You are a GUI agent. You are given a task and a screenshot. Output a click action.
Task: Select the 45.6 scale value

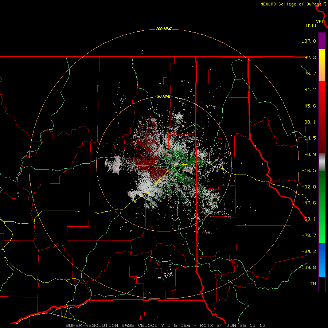[x=310, y=106]
